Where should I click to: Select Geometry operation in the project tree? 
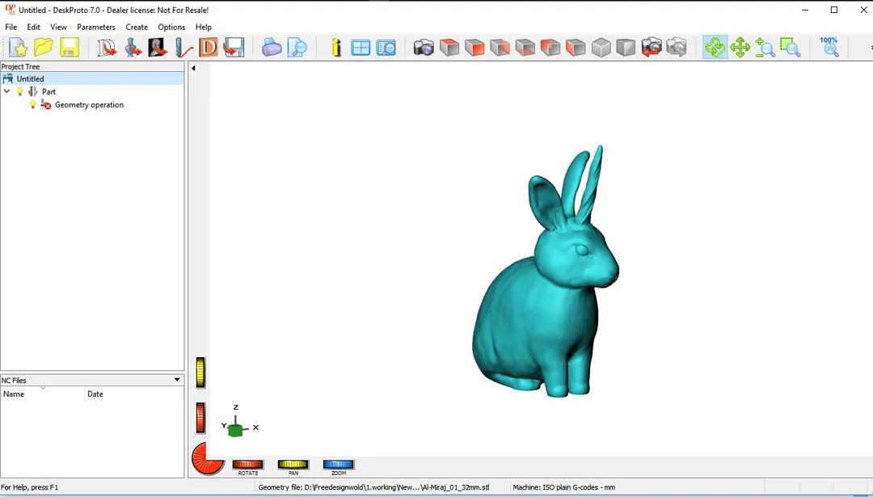89,105
